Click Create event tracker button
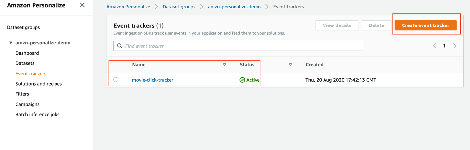Viewport: 470px width, 150px height. point(425,25)
